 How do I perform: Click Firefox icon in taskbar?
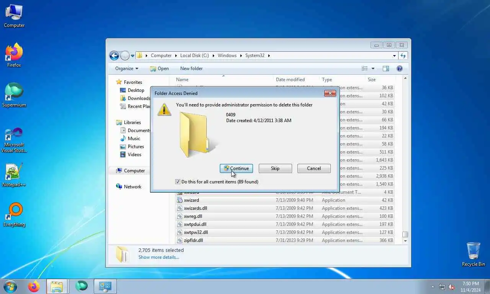(x=34, y=286)
